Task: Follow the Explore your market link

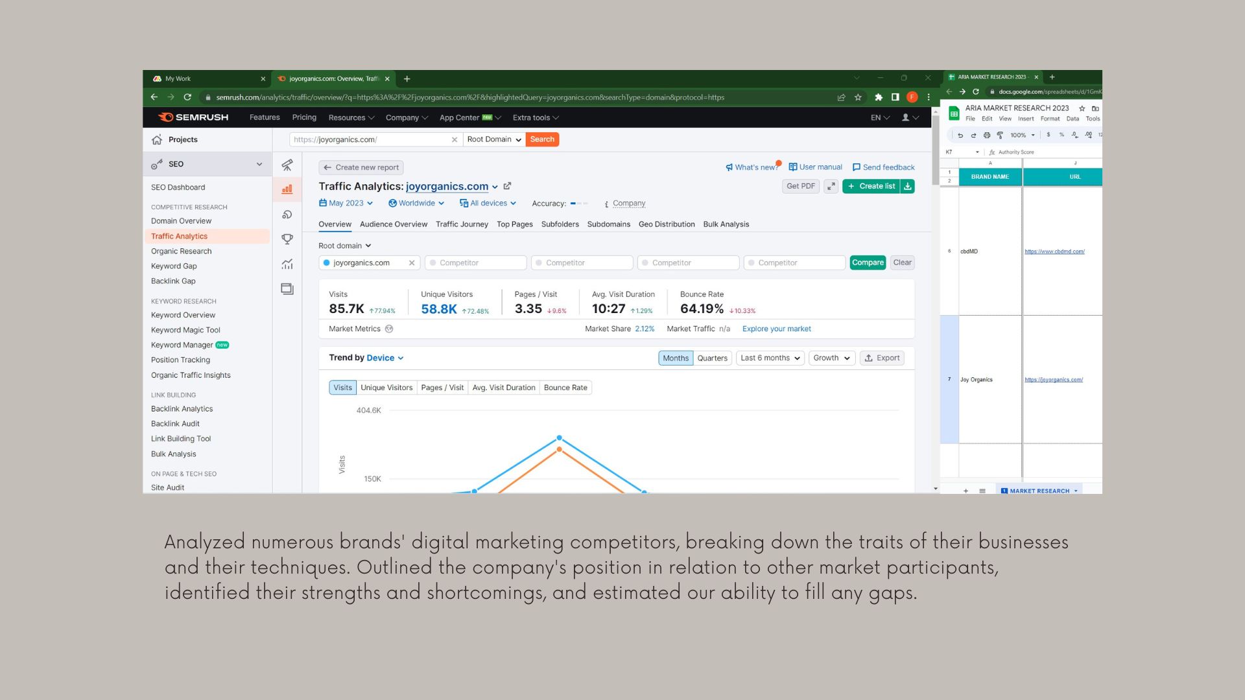Action: point(776,329)
